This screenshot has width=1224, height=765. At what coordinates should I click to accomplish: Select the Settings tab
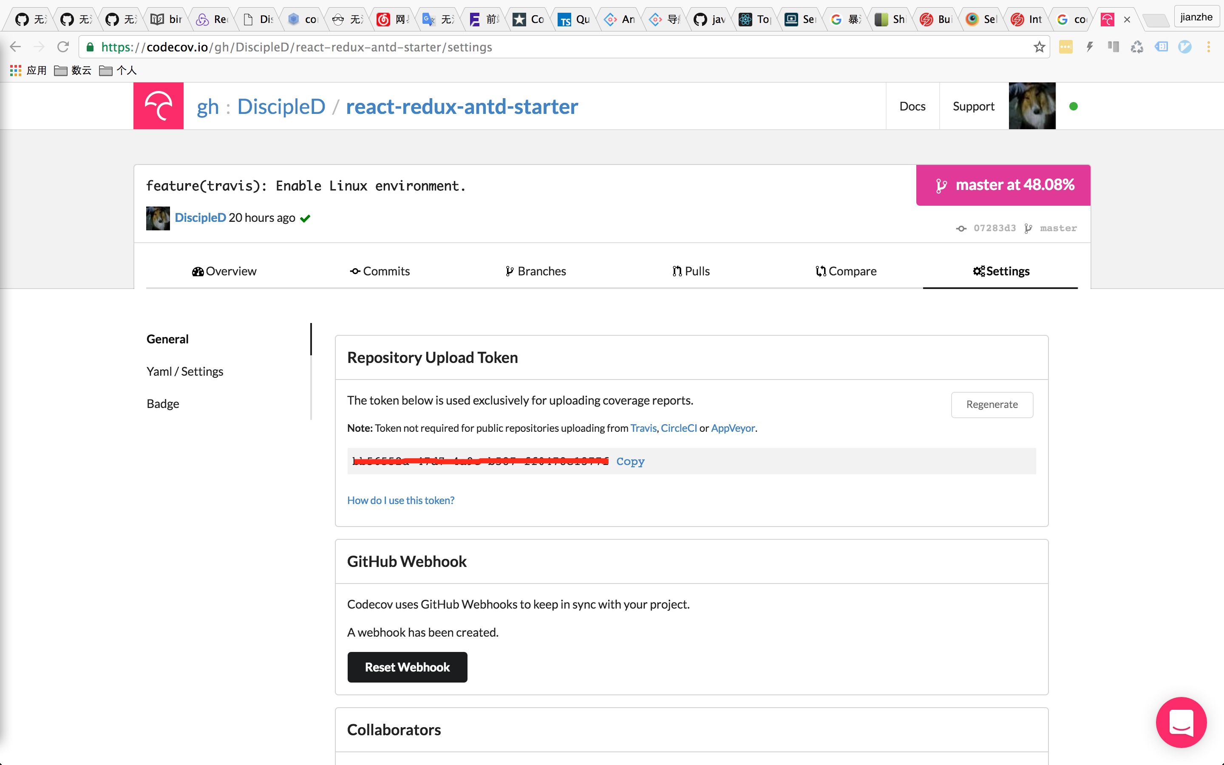click(x=1000, y=271)
